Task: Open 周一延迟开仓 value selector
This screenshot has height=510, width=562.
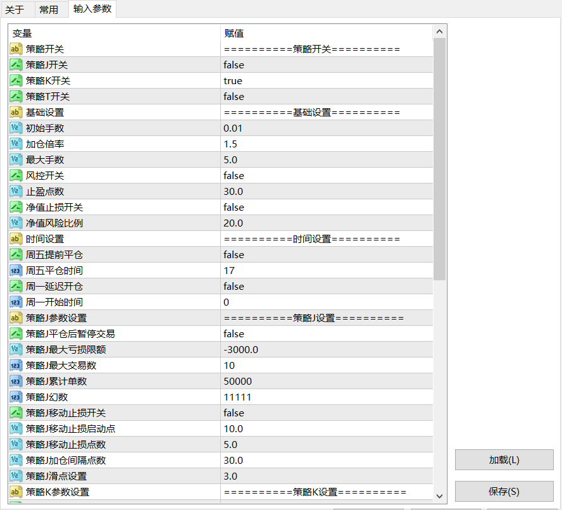Action: [234, 287]
